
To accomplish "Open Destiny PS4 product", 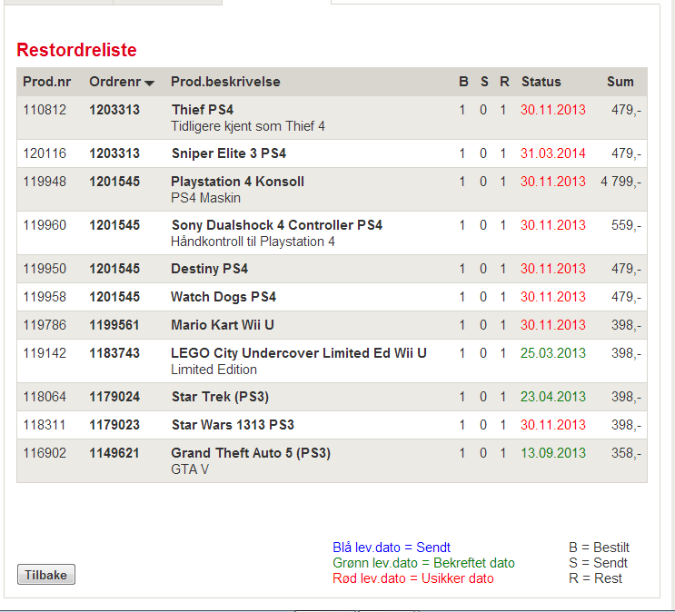I will tap(210, 269).
